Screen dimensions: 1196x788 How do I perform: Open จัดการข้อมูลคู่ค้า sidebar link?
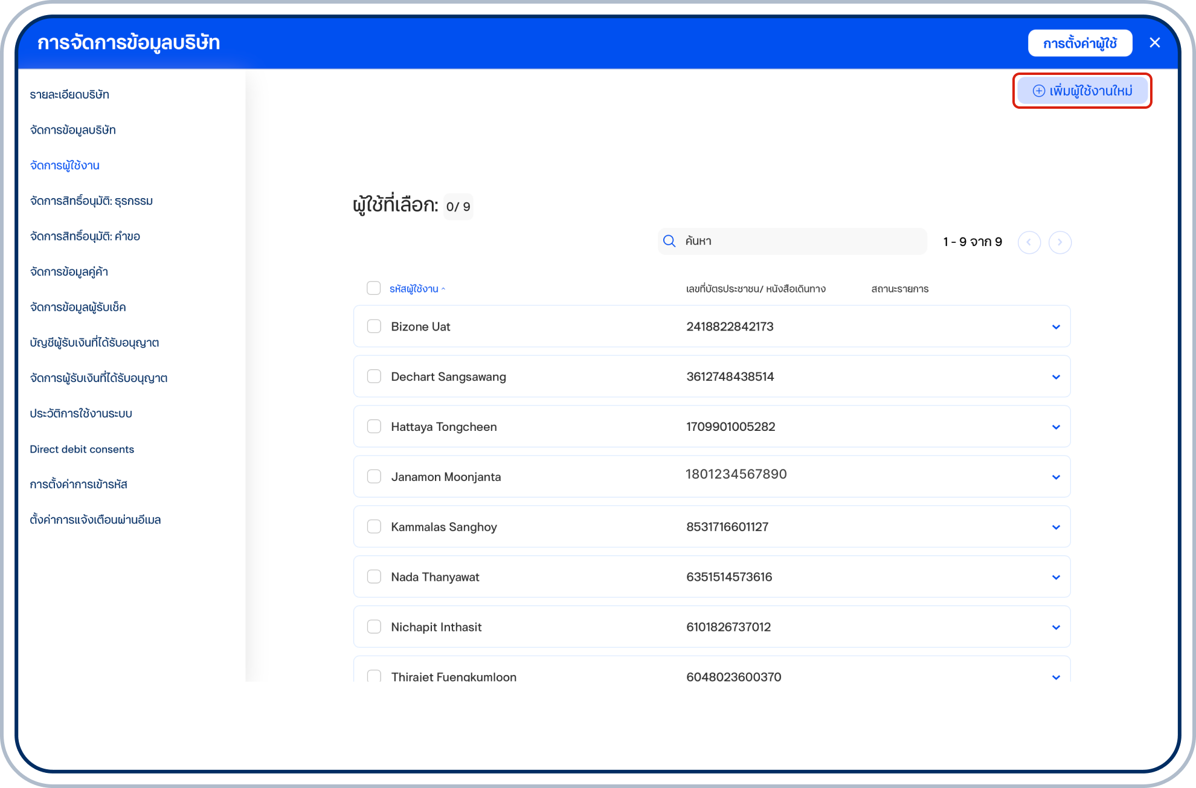pyautogui.click(x=69, y=272)
